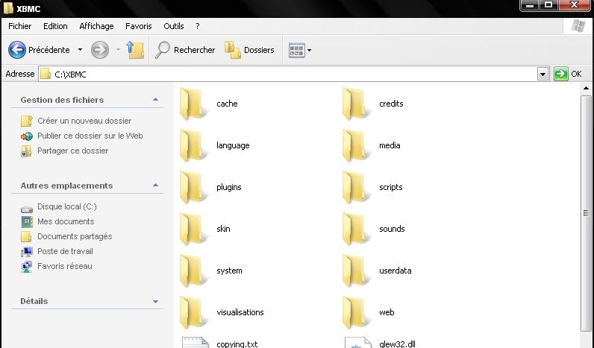The image size is (594, 348).
Task: Open the ? help menu
Action: [197, 26]
